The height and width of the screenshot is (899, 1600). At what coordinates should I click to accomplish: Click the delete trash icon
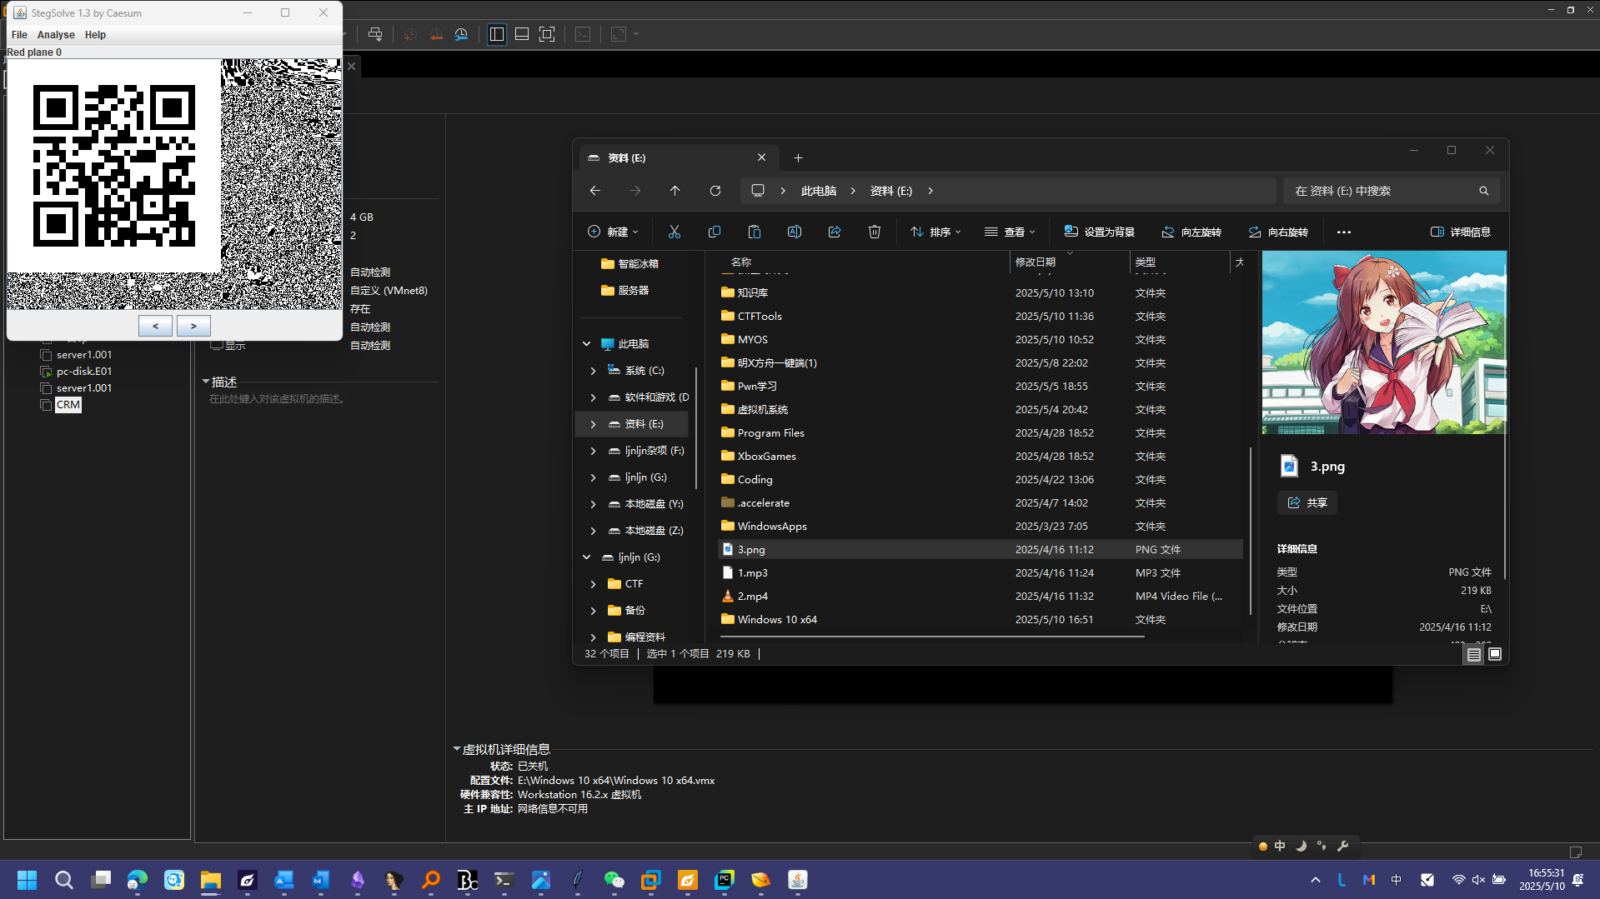point(875,232)
